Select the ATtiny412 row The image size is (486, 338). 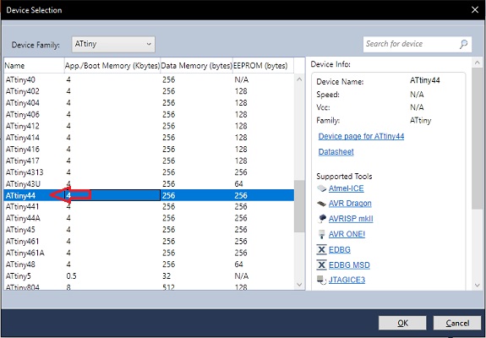click(x=149, y=126)
